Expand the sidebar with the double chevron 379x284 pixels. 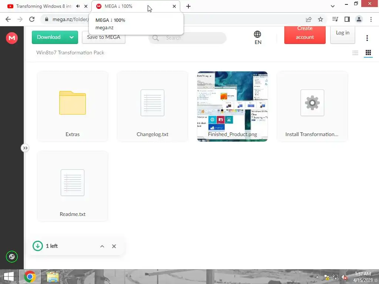coord(25,148)
